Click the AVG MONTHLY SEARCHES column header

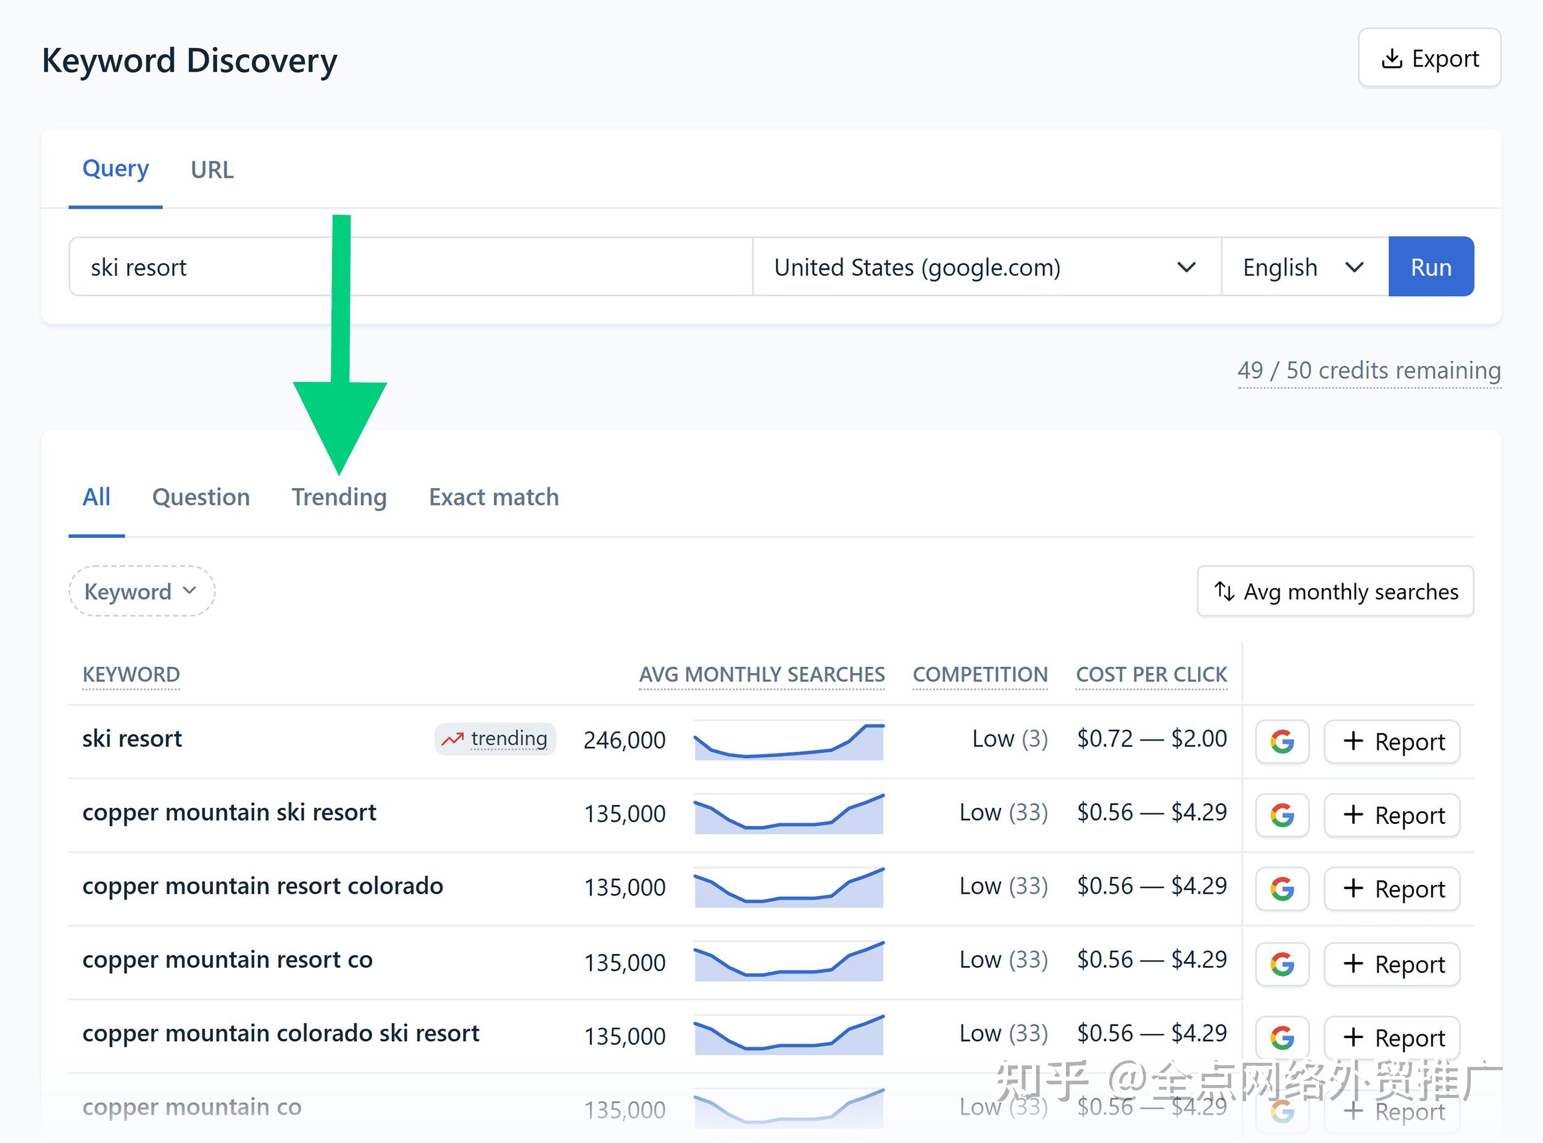tap(762, 675)
